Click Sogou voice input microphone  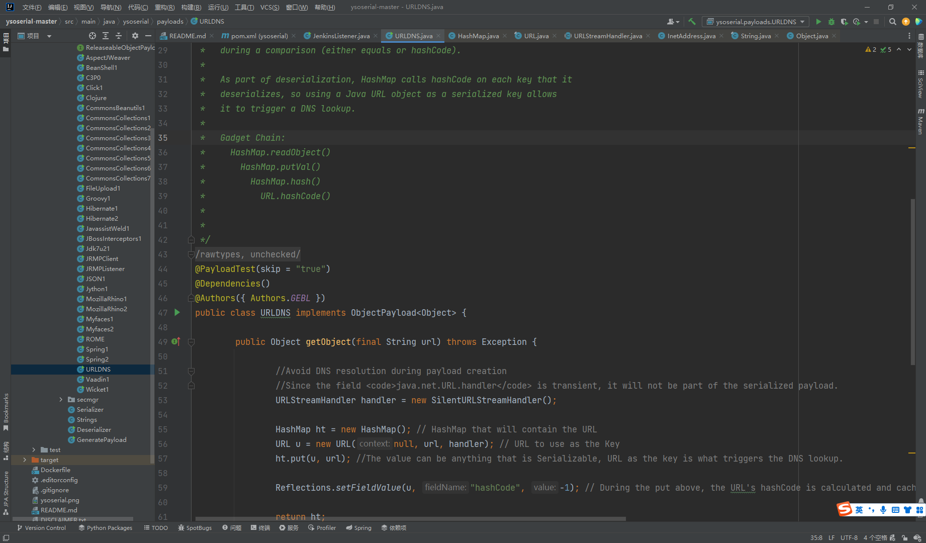point(883,510)
